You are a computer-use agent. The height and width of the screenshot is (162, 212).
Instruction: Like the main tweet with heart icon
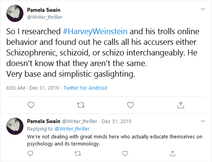pos(130,105)
